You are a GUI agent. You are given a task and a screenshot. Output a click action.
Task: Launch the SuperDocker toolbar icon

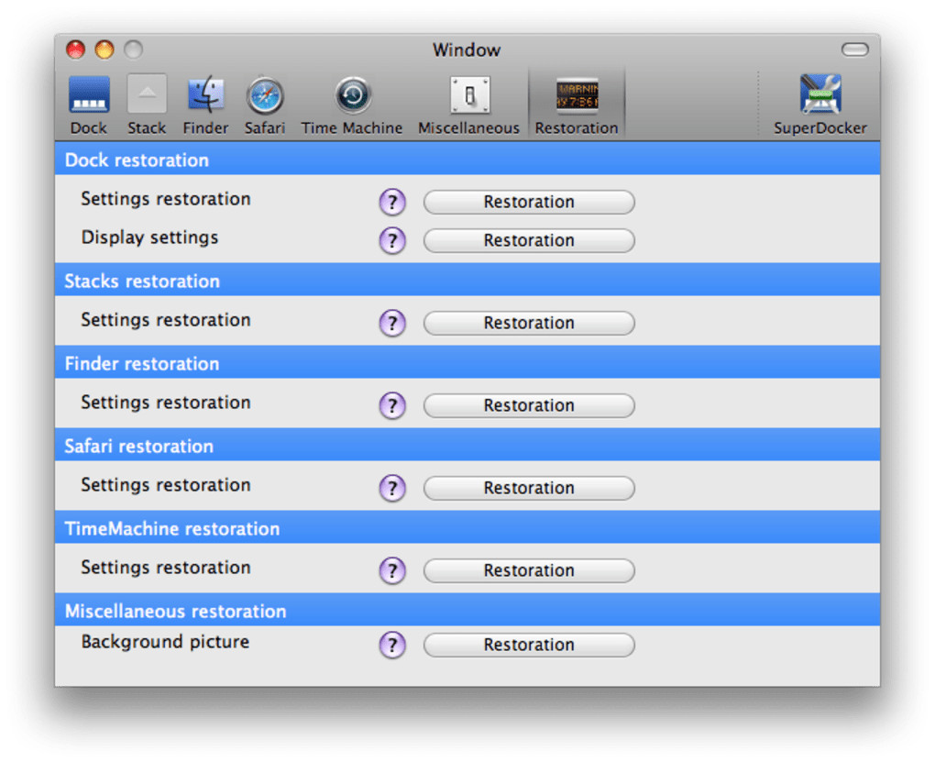coord(819,95)
